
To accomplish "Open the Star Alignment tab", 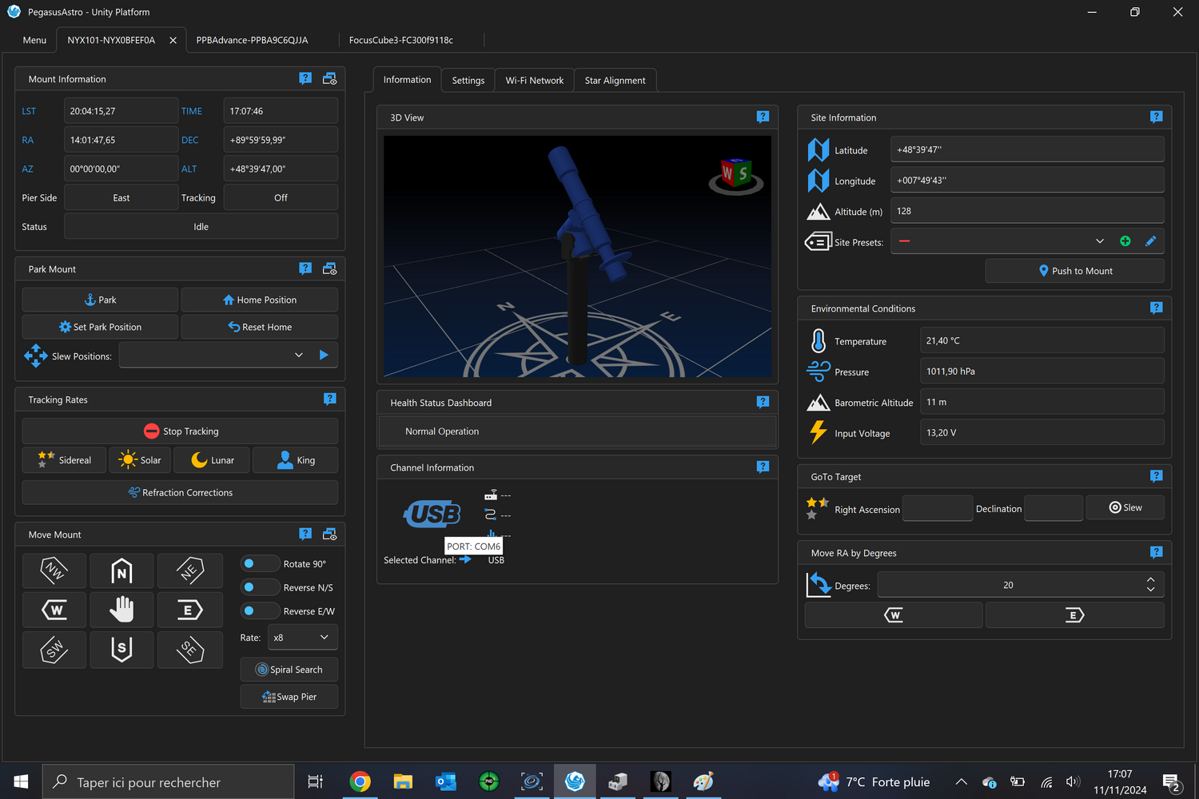I will [615, 80].
